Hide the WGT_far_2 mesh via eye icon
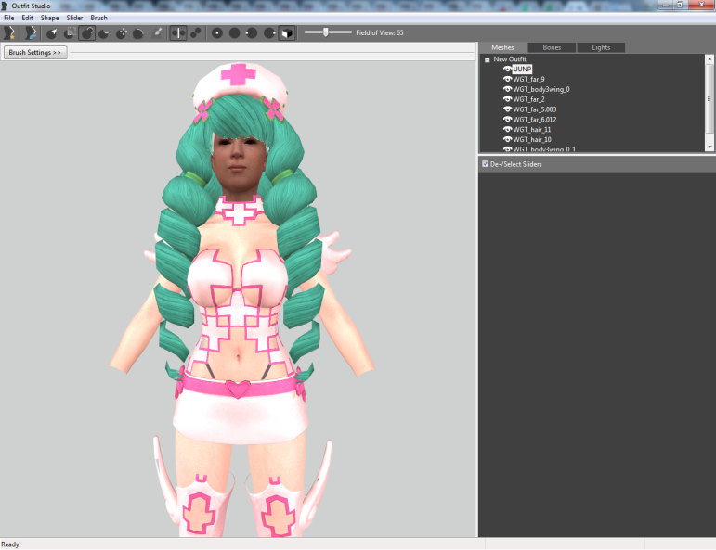The height and width of the screenshot is (550, 716). (x=507, y=99)
